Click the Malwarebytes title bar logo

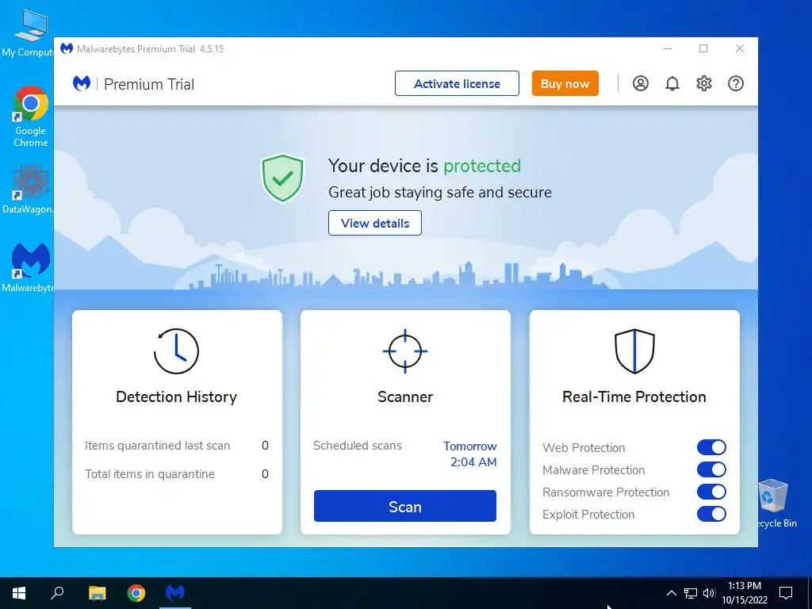coord(67,48)
